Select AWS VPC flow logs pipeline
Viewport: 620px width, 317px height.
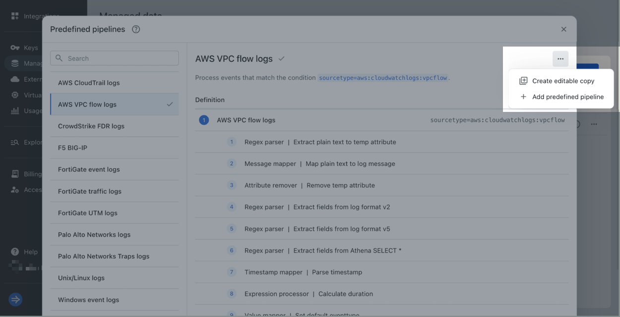coord(115,104)
